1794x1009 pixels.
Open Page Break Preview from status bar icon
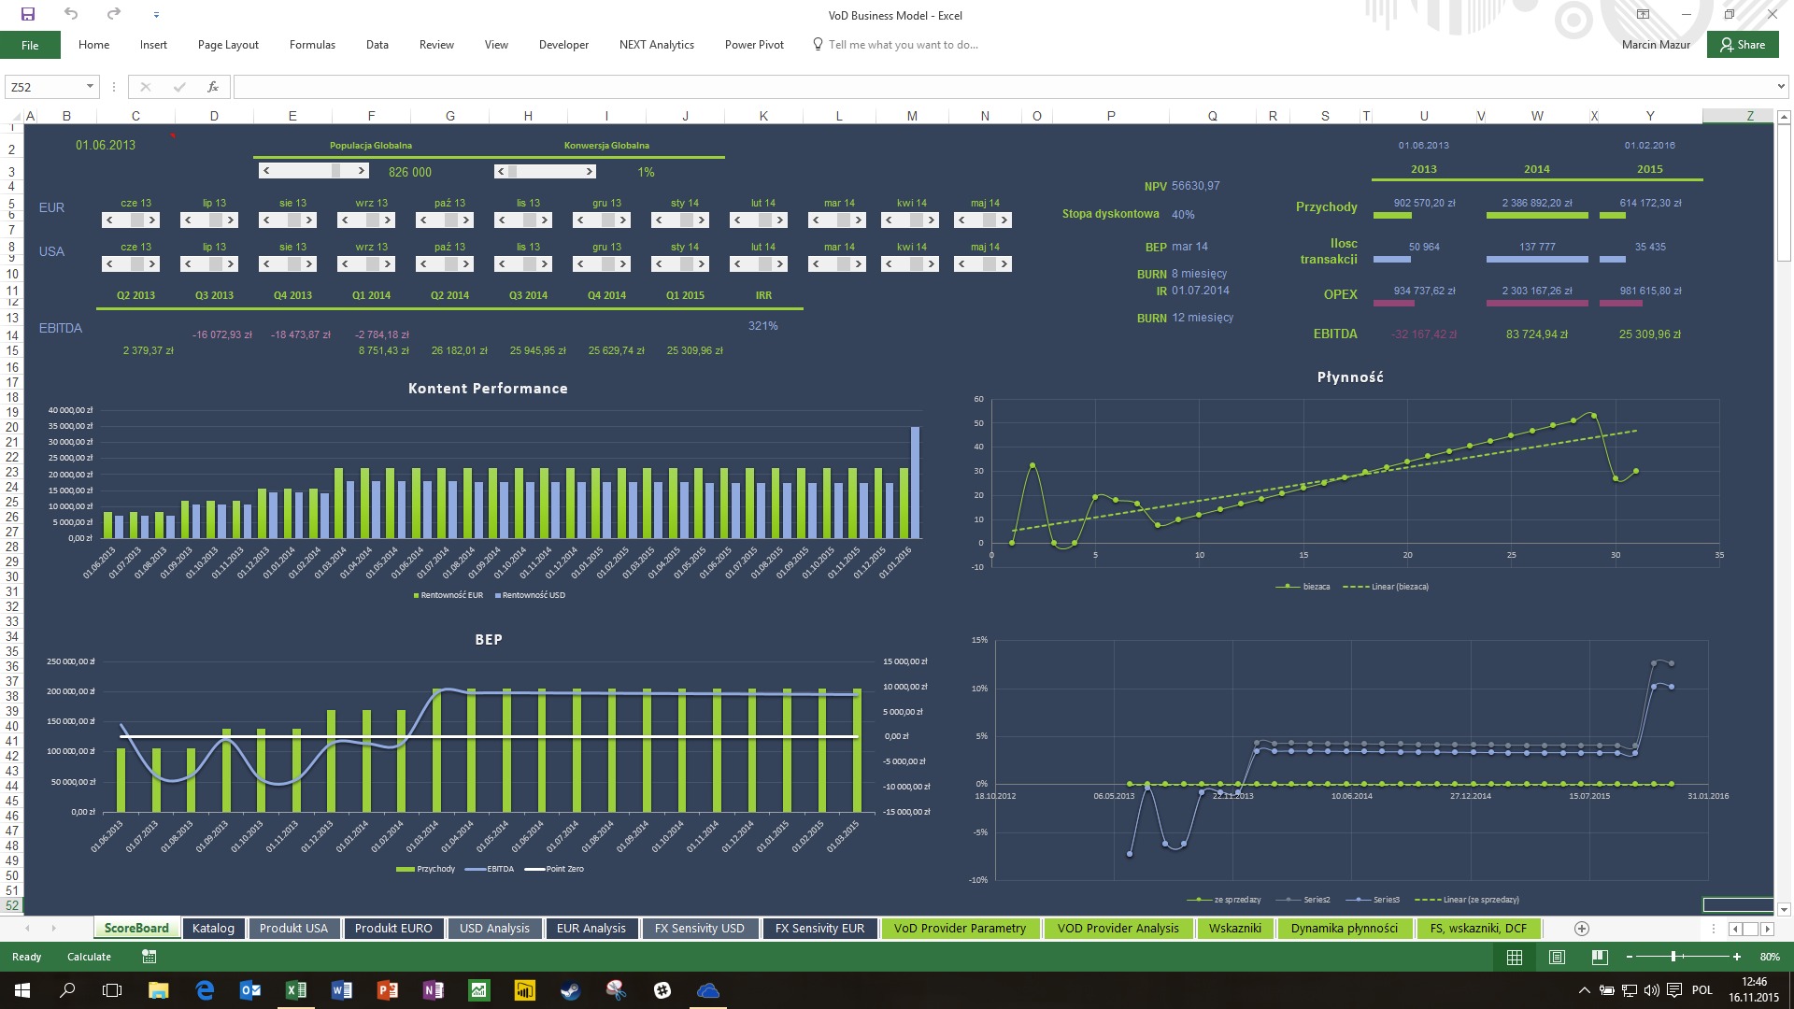(1599, 957)
